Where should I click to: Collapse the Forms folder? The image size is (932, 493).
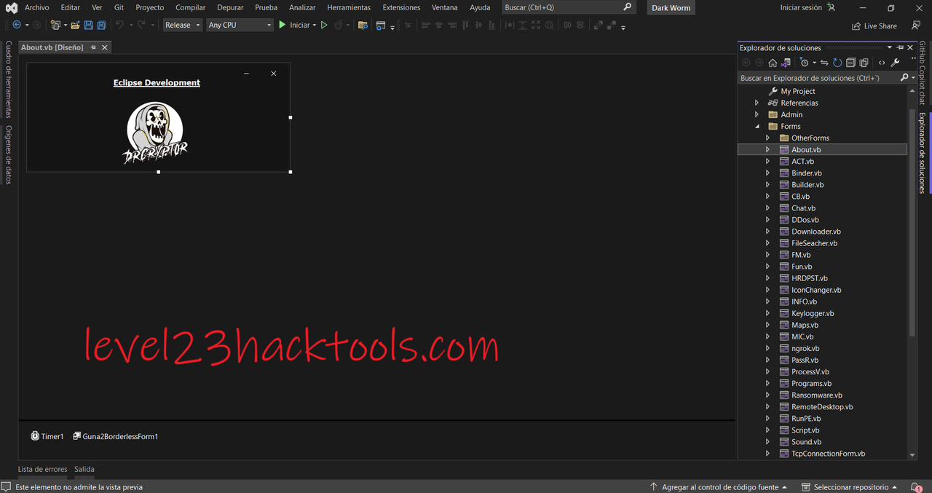click(x=757, y=126)
